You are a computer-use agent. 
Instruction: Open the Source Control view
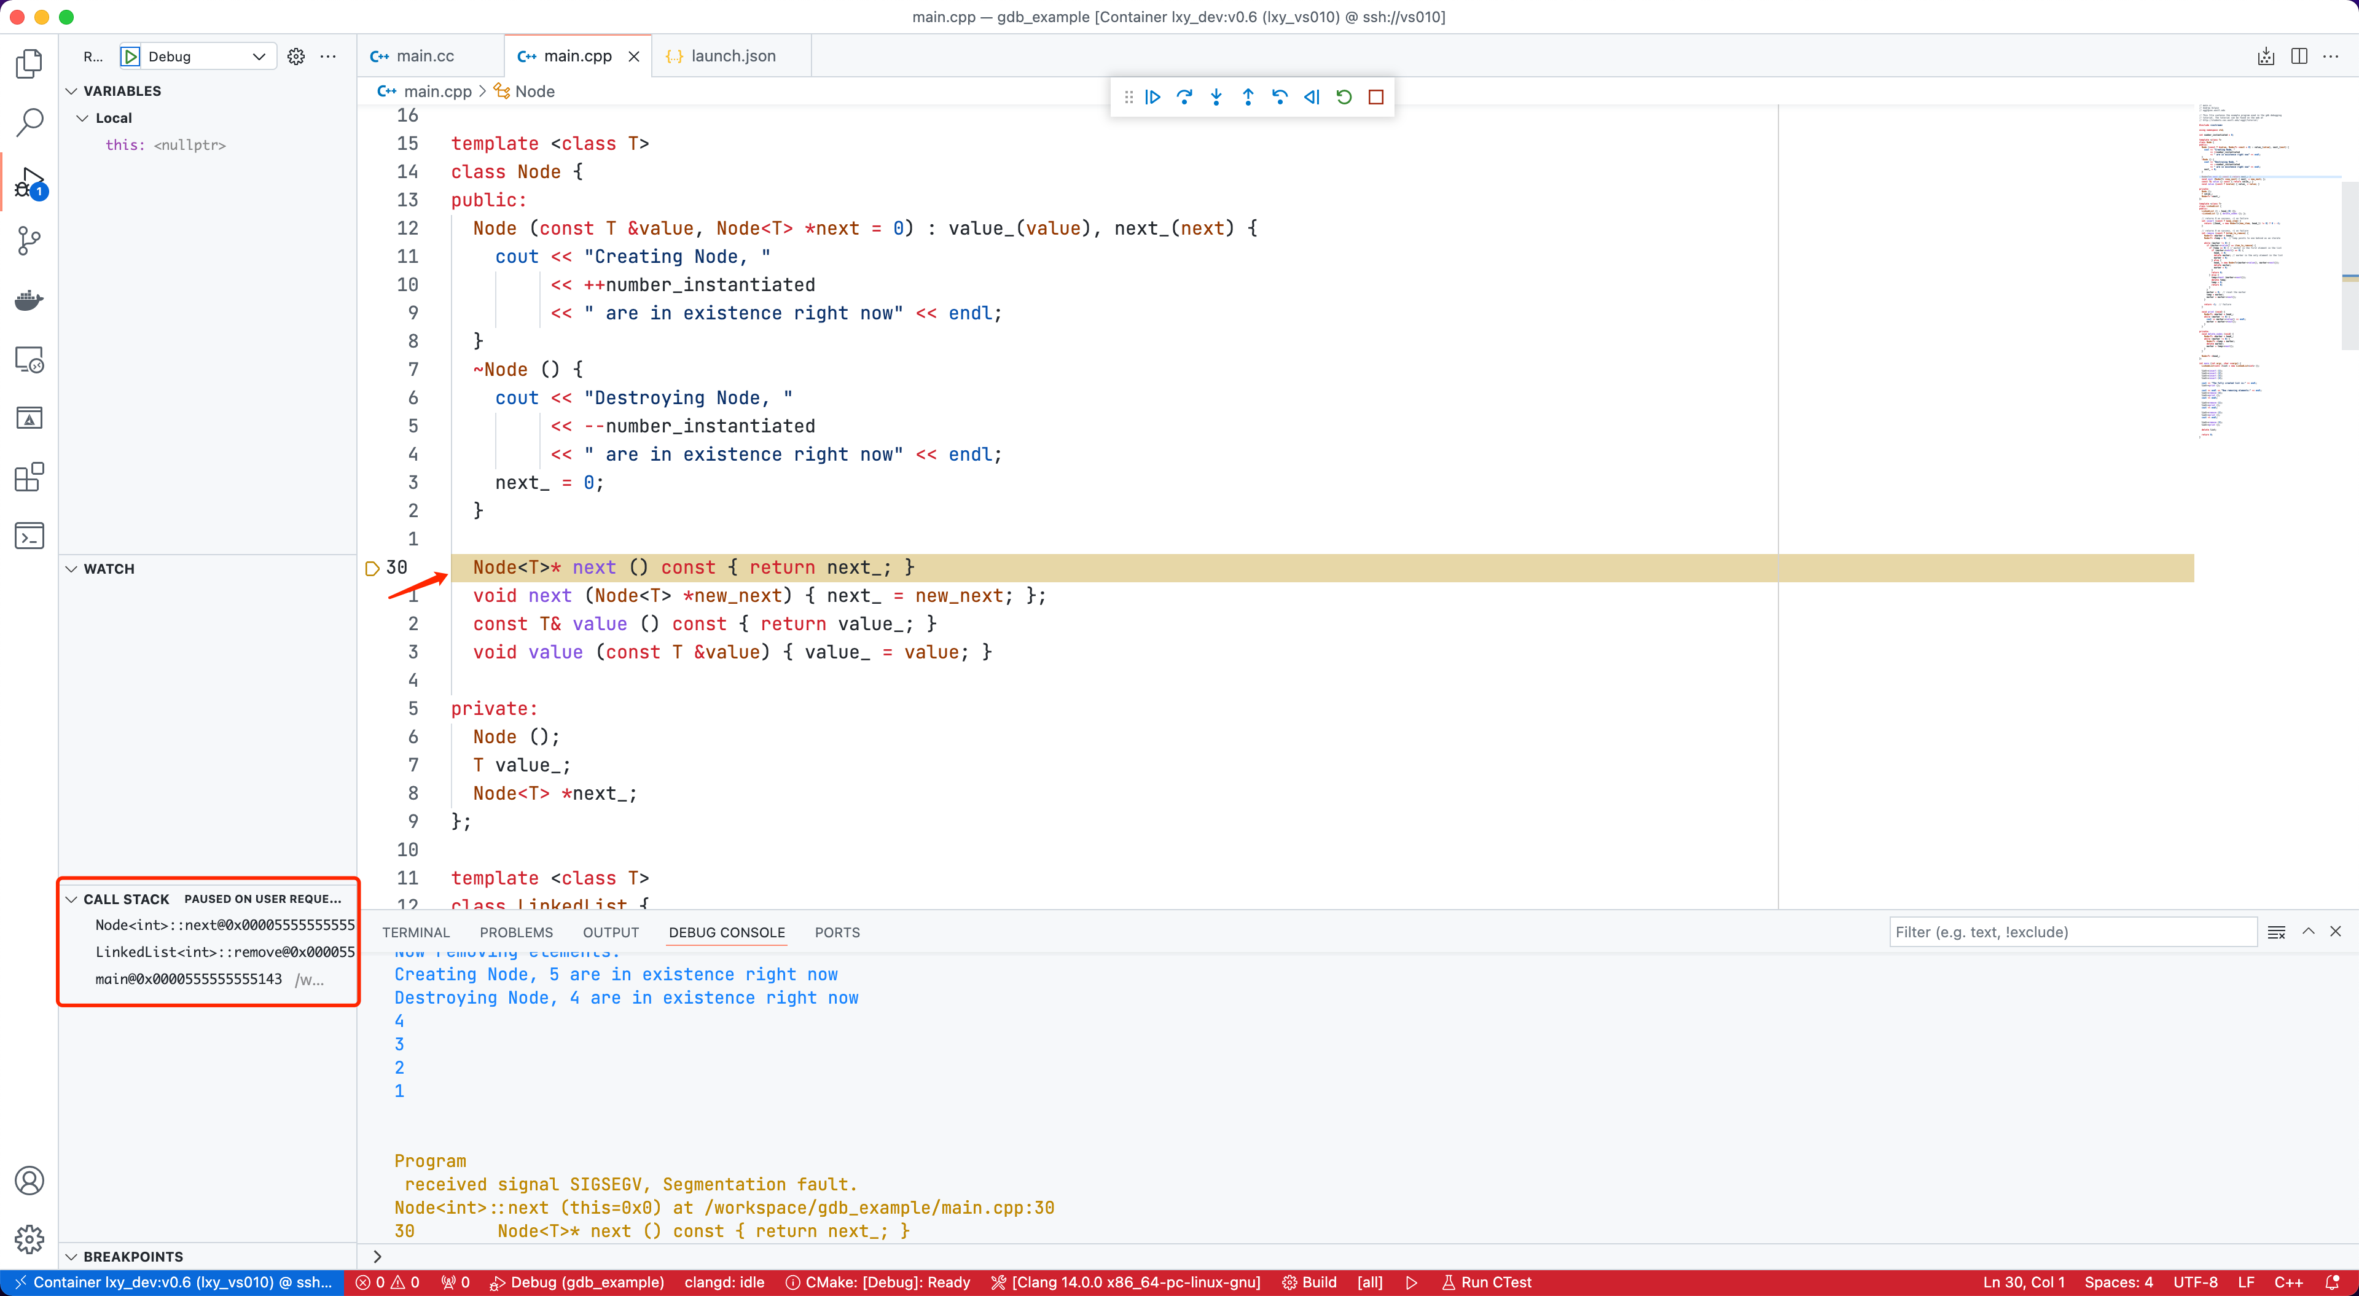point(29,241)
